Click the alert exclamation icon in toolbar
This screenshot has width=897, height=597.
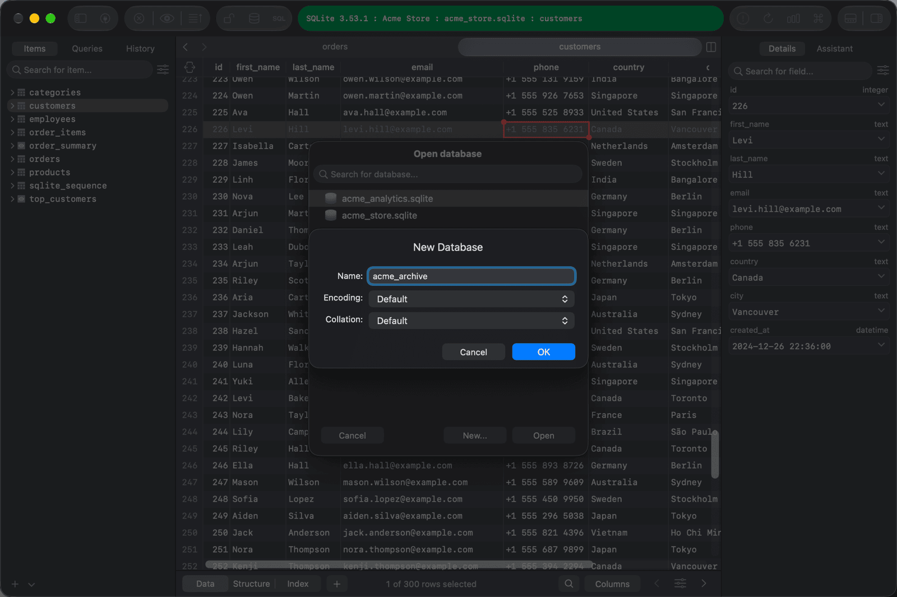(x=743, y=18)
